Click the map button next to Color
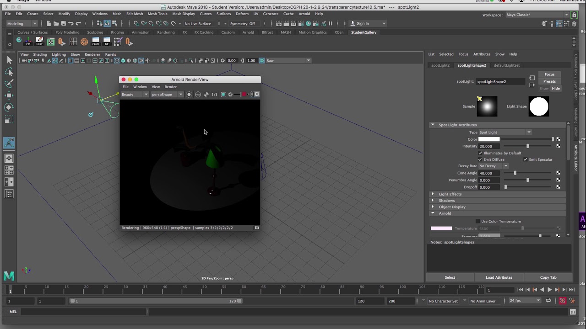Viewport: 586px width, 329px height. pos(558,139)
